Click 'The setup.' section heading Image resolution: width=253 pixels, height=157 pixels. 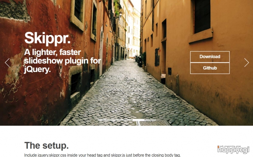coord(46,146)
